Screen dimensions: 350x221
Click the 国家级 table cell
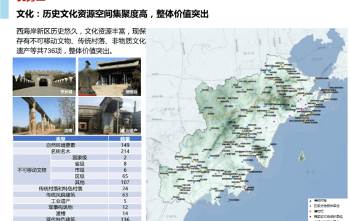coord(80,157)
